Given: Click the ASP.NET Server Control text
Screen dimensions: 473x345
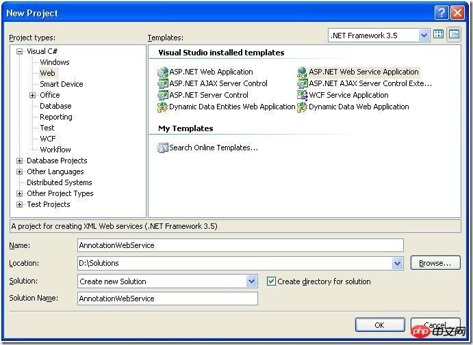Looking at the screenshot, I should click(209, 95).
